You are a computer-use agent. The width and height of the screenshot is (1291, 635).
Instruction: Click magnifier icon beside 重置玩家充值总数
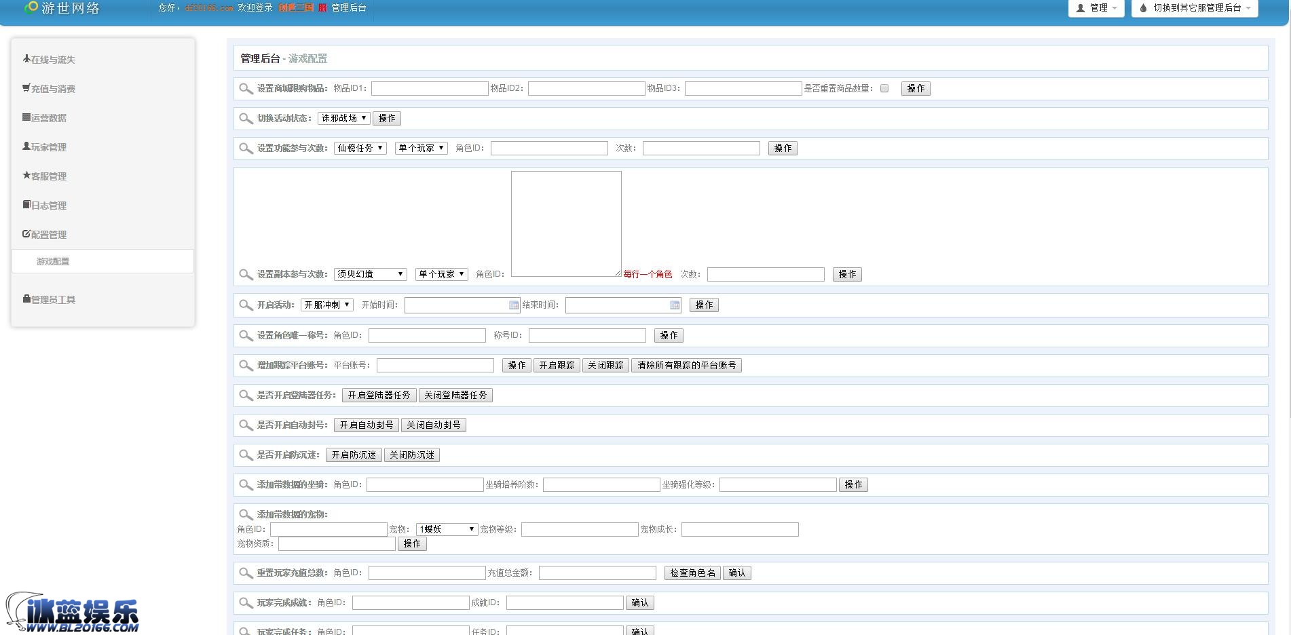246,573
